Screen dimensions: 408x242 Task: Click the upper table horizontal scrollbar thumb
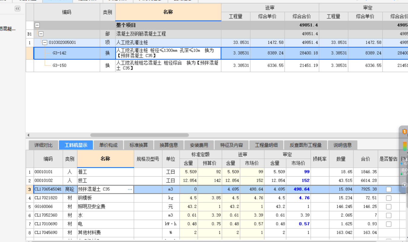(x=139, y=135)
